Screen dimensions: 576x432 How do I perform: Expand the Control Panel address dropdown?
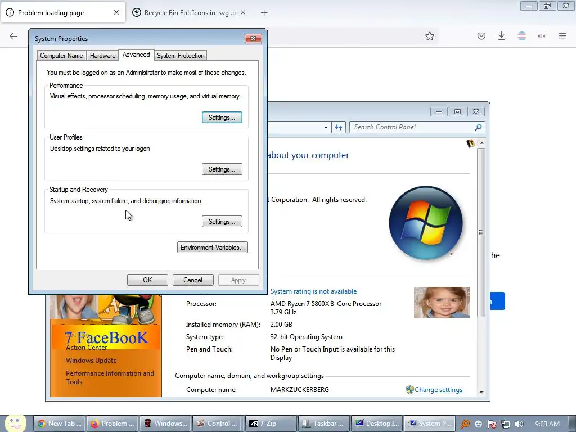coord(326,128)
